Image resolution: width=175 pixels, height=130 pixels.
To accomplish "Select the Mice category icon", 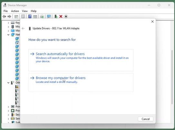I will (13, 26).
